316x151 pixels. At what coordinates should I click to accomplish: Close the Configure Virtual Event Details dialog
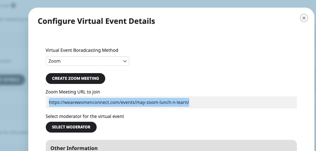point(304,18)
